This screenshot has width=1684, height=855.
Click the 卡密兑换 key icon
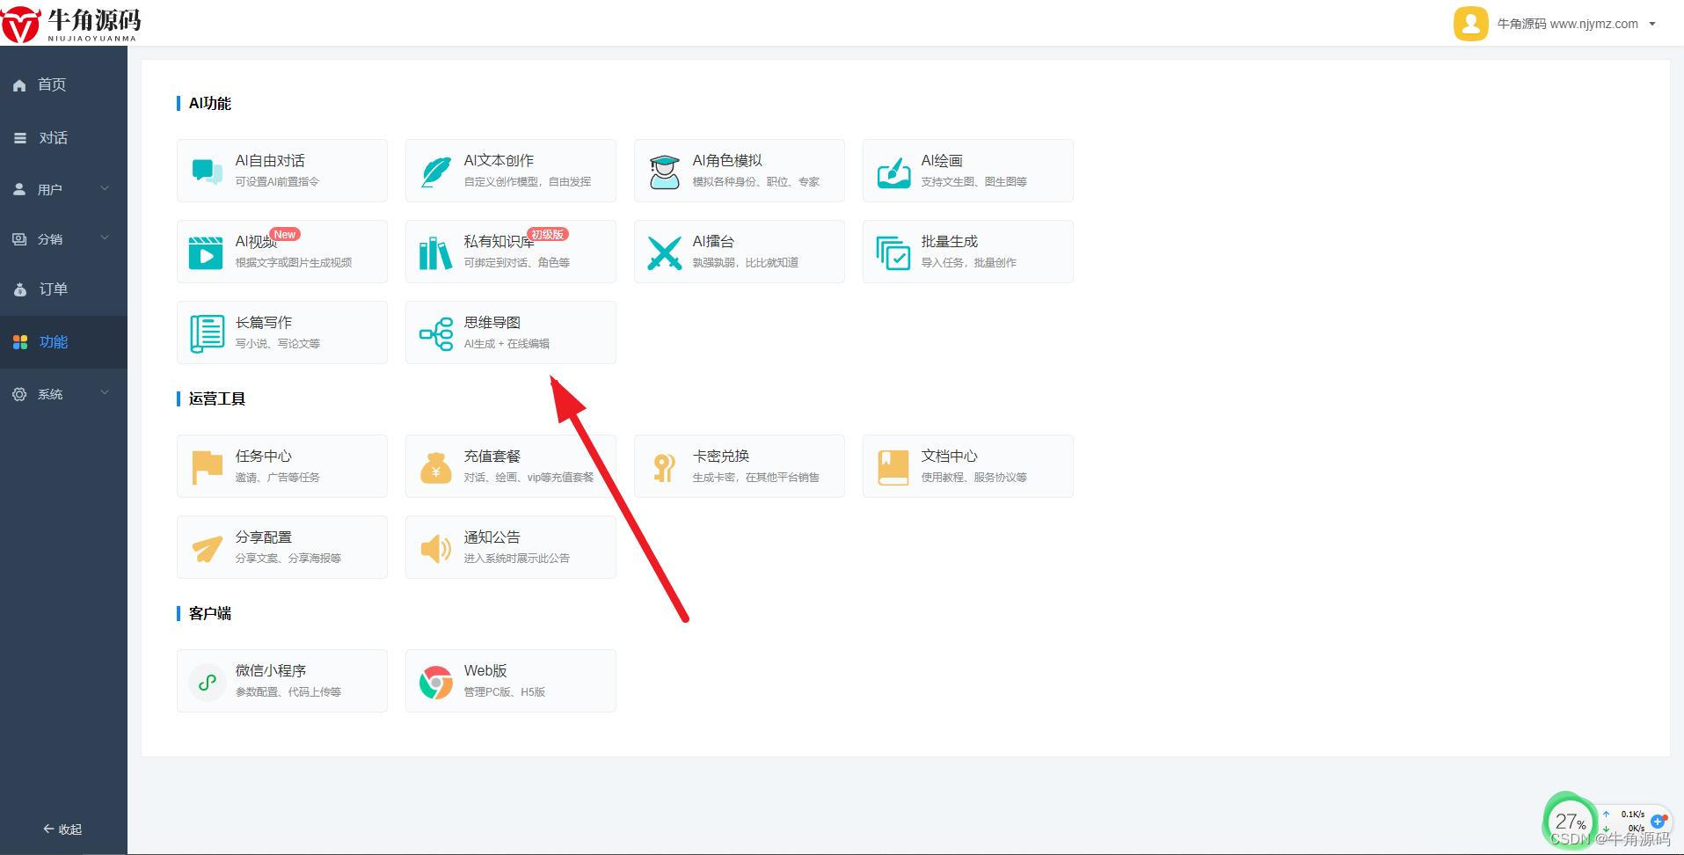664,467
